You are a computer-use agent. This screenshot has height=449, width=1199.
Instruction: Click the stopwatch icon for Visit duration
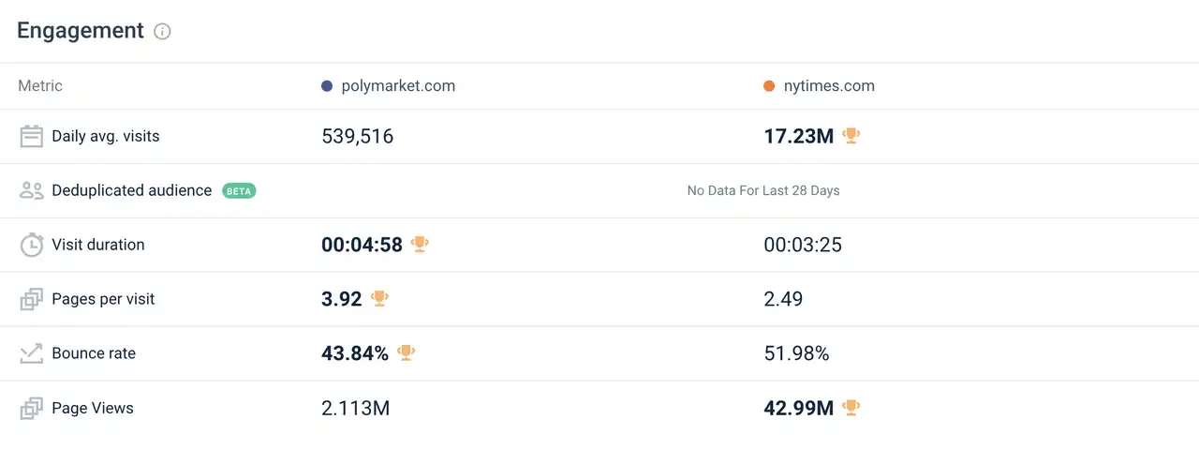click(x=32, y=246)
